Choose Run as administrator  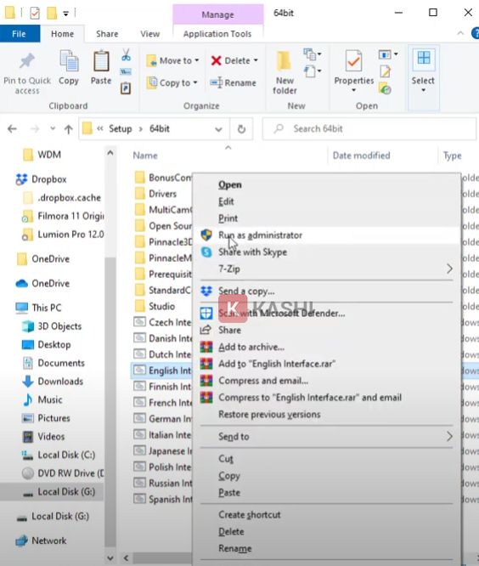(260, 235)
